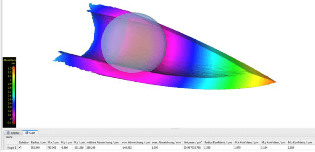Screen dimensions: 315x152
Task: Click the Abweichung color scale legend
Action: tap(9, 92)
